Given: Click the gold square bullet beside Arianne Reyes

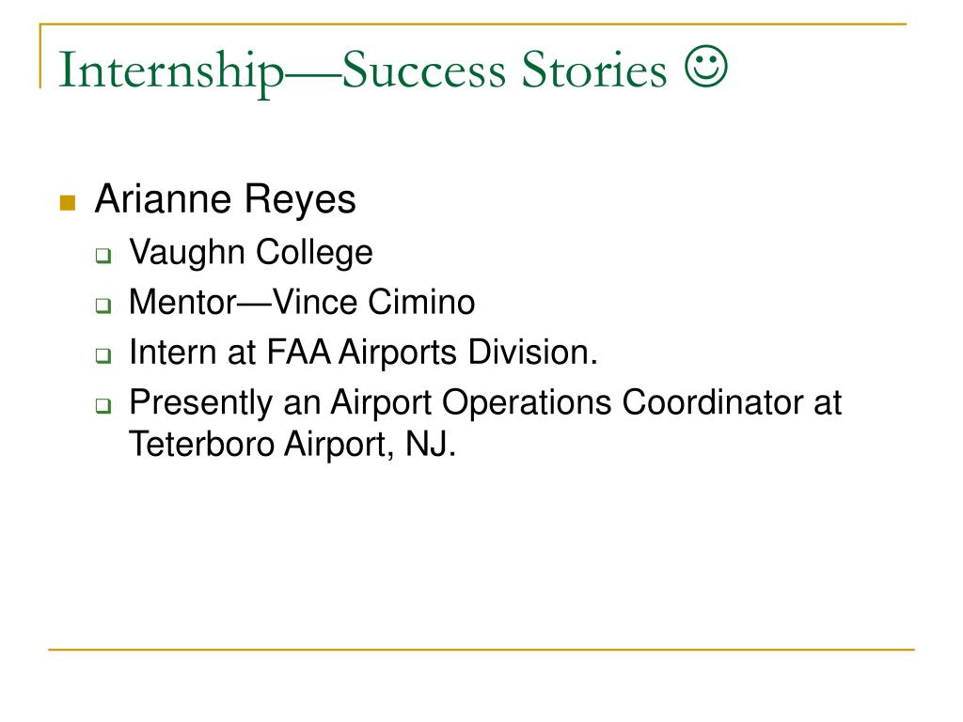Looking at the screenshot, I should 68,203.
